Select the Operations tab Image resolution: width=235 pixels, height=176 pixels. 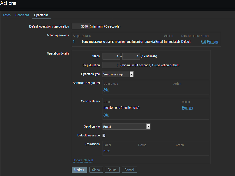41,15
